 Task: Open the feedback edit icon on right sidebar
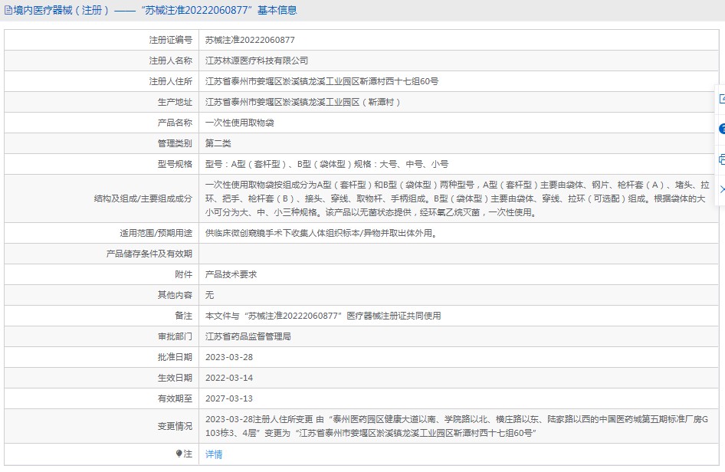pos(722,99)
